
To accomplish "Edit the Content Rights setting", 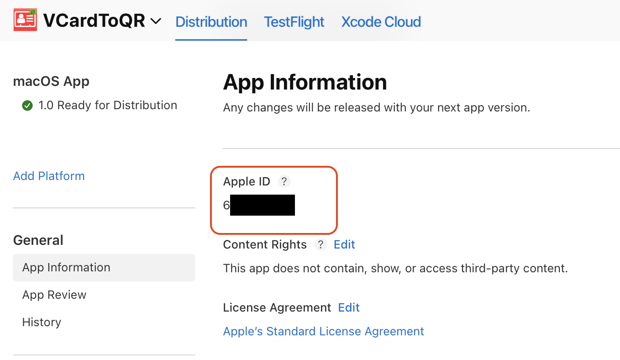I will pyautogui.click(x=344, y=244).
